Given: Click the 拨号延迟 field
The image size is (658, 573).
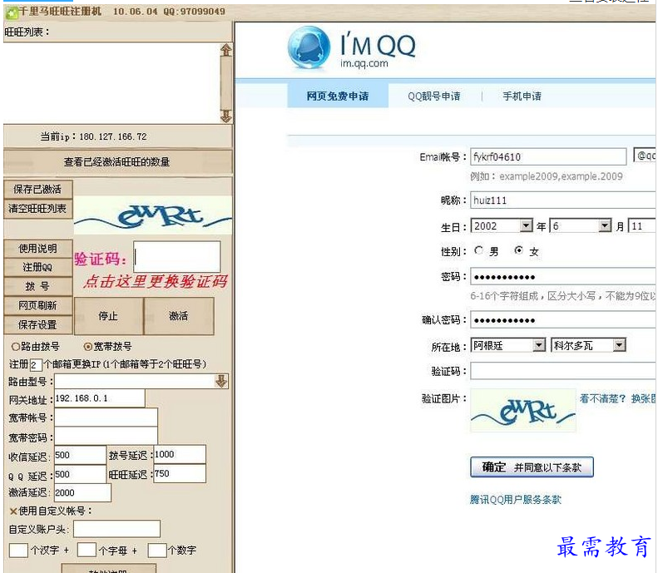Looking at the screenshot, I should pos(180,455).
